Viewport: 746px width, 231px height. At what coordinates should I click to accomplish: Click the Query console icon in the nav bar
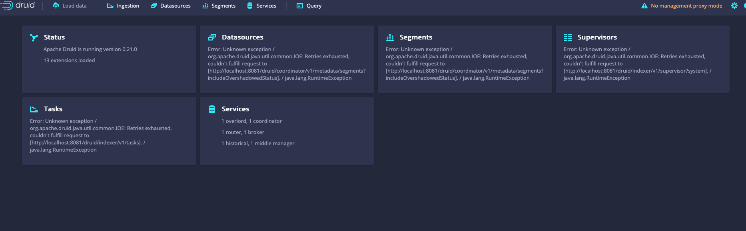(x=300, y=6)
